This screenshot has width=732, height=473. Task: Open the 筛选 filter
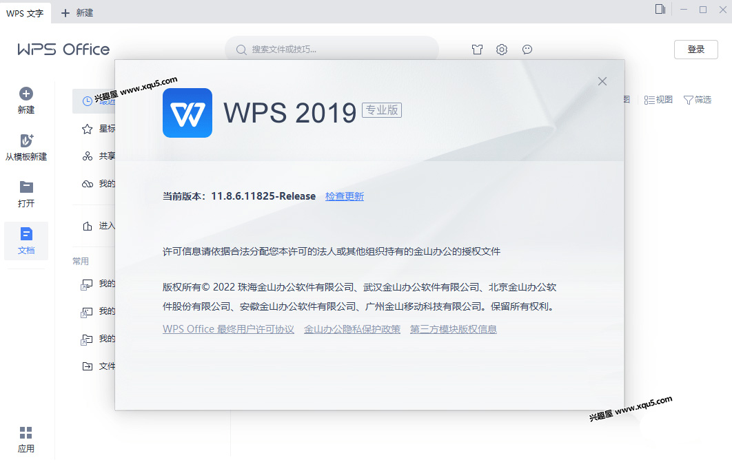(x=698, y=100)
